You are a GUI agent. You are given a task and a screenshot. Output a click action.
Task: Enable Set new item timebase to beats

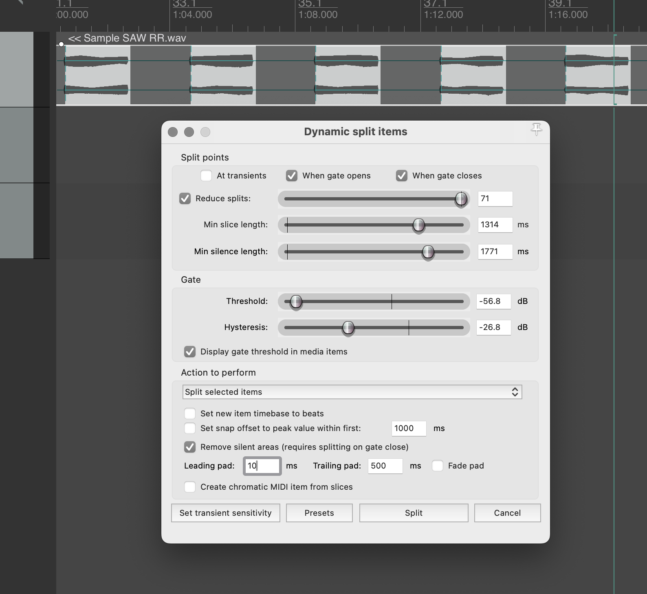190,414
